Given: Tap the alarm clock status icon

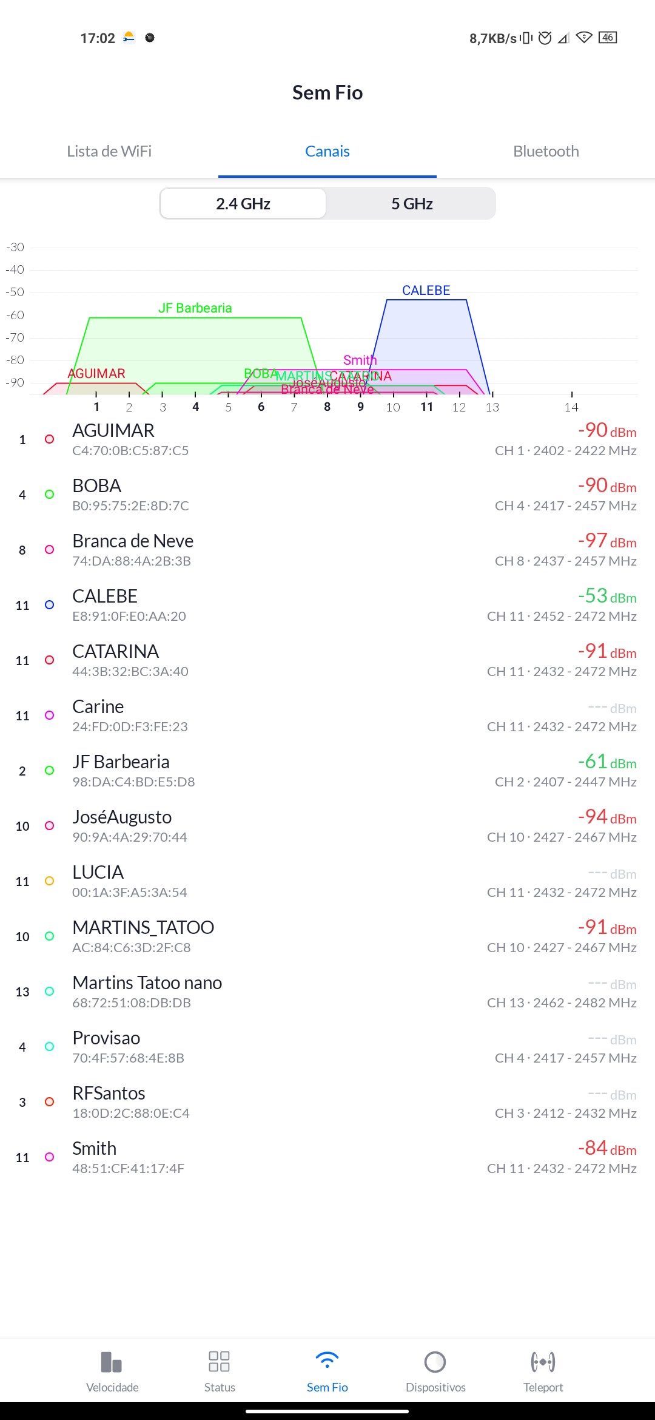Looking at the screenshot, I should tap(545, 38).
